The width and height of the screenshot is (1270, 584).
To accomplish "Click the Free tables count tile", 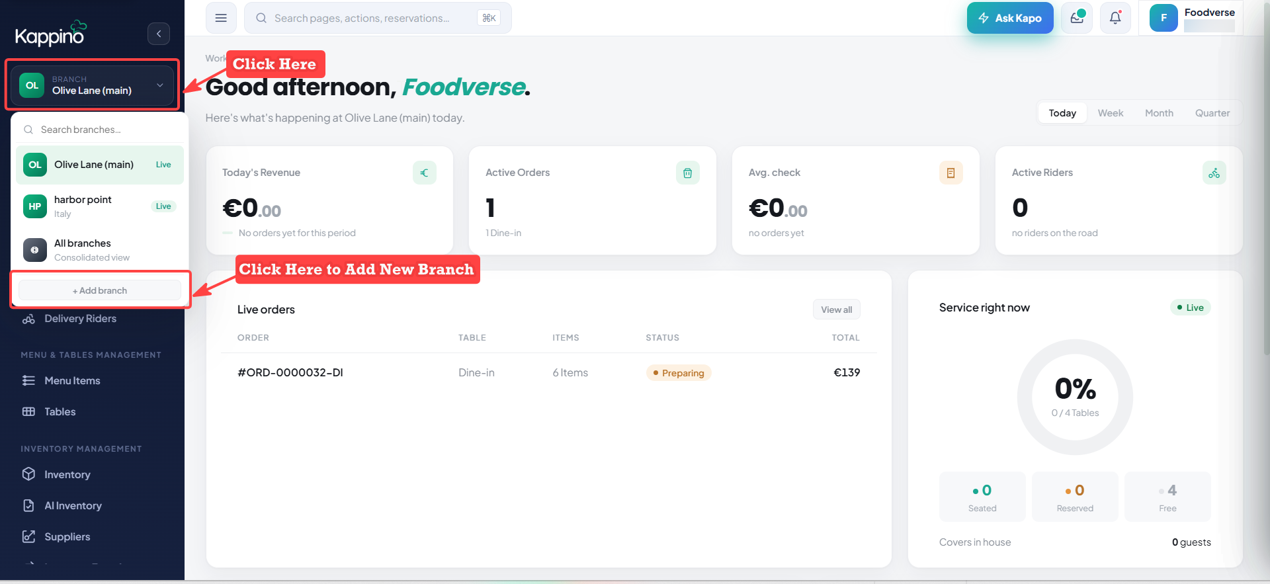I will [x=1167, y=497].
